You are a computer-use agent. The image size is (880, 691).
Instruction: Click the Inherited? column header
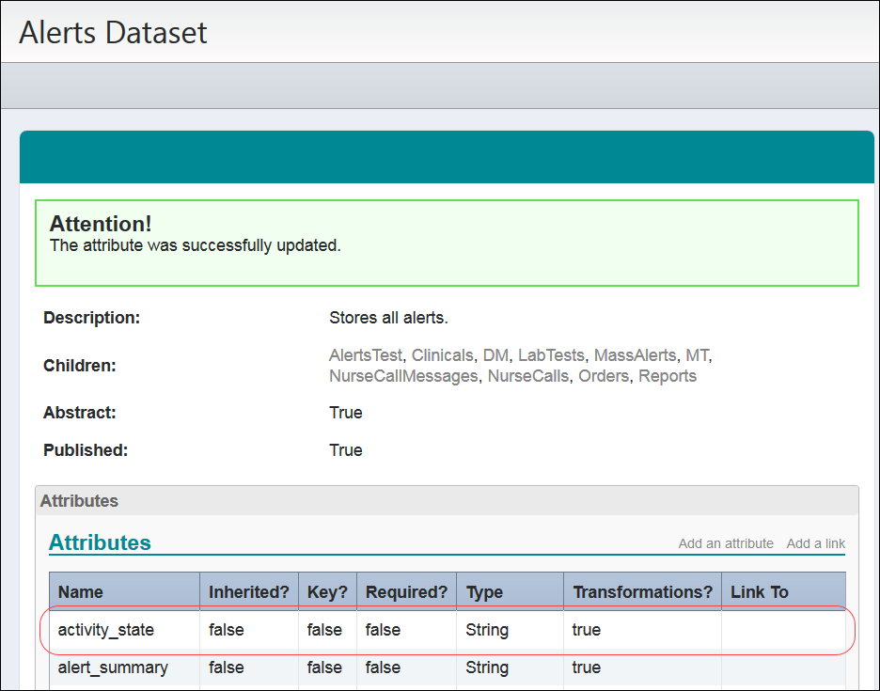pyautogui.click(x=248, y=591)
